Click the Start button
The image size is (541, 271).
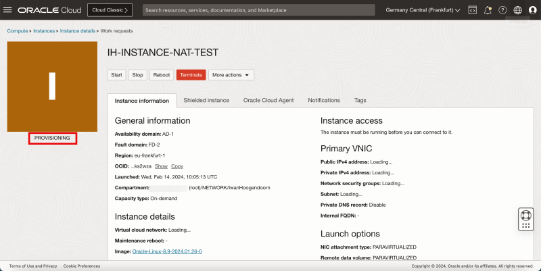pos(116,75)
